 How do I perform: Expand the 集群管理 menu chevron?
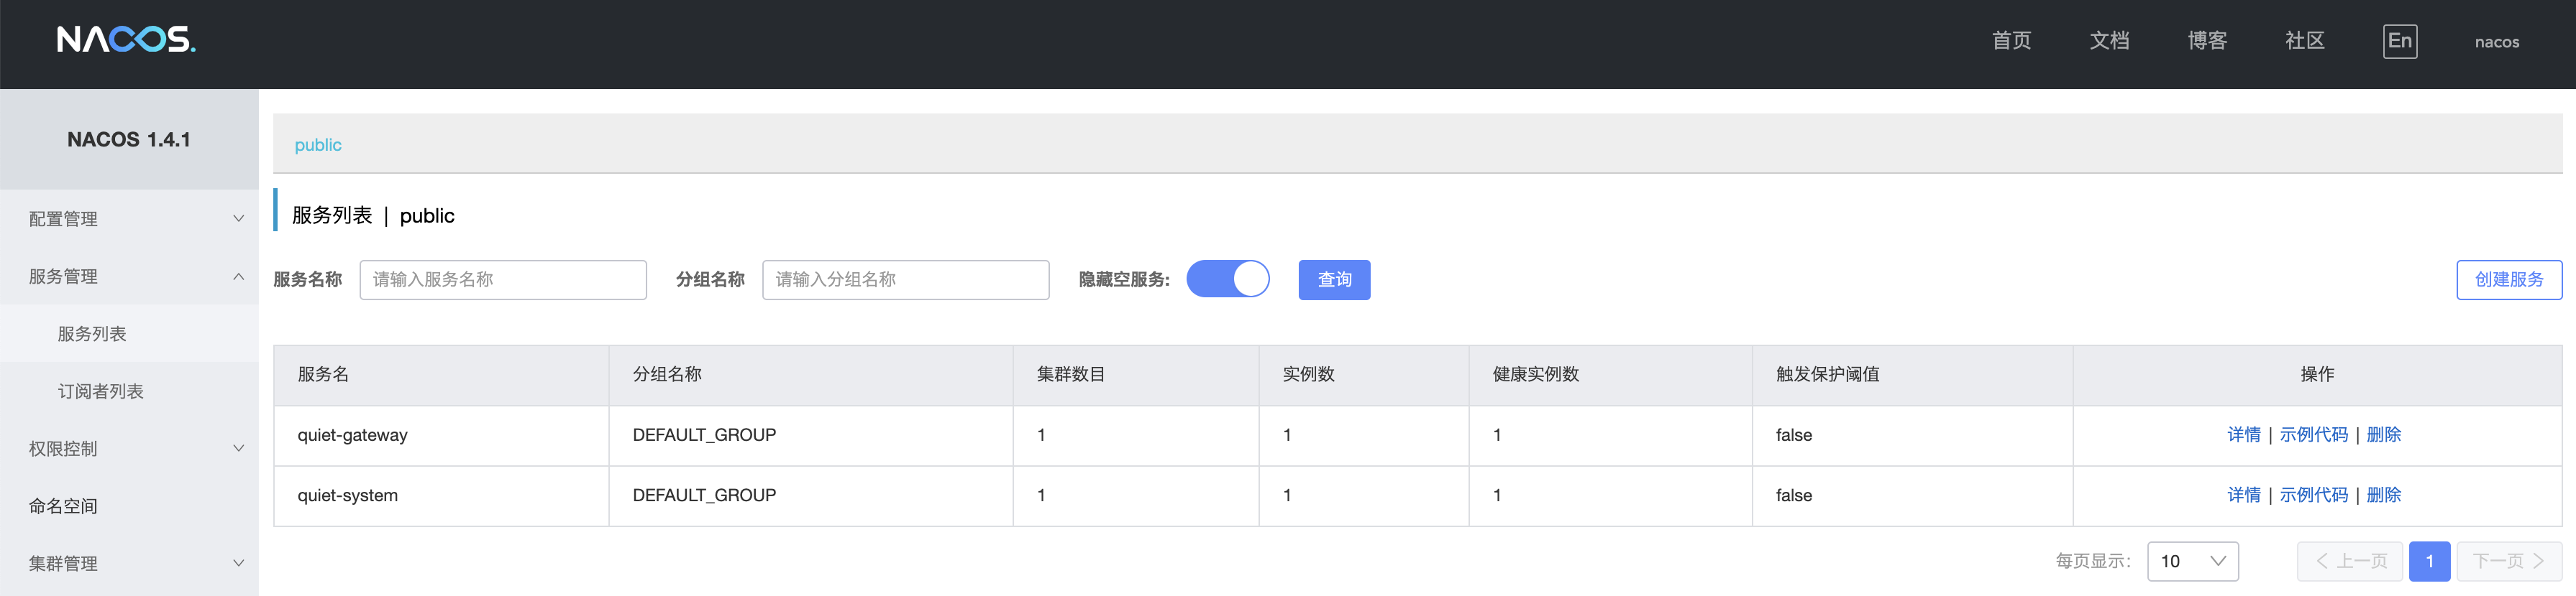238,564
